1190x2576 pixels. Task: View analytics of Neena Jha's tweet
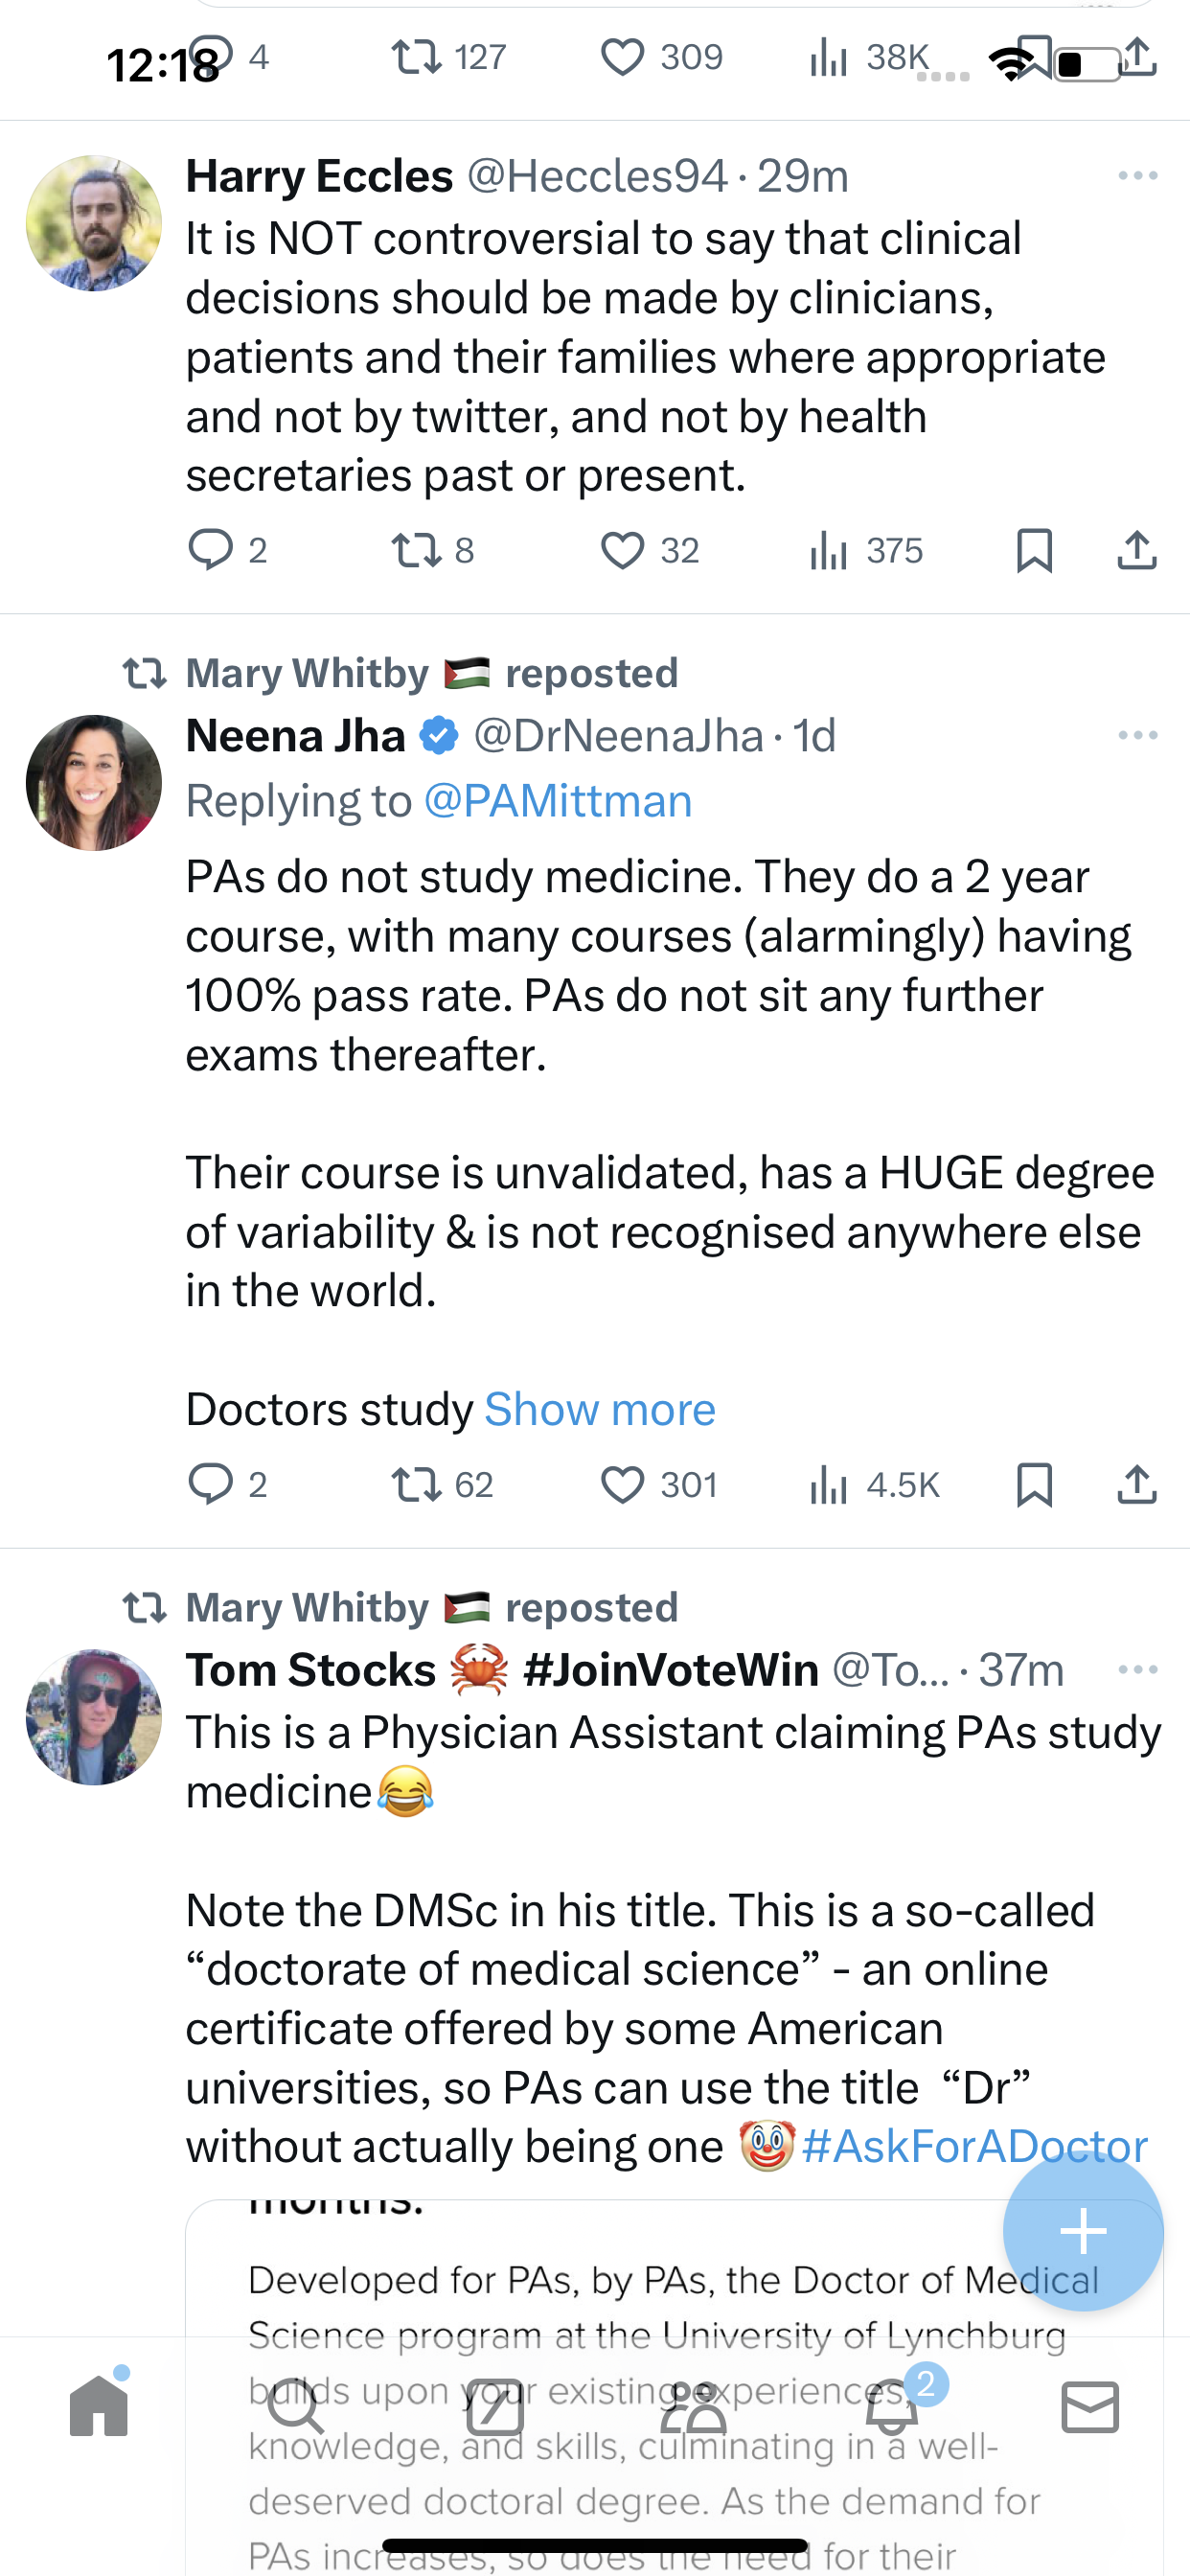click(x=830, y=1485)
